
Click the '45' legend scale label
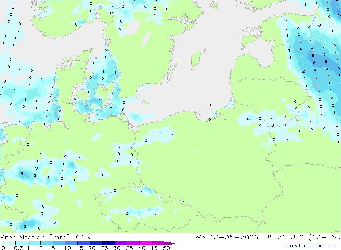pyautogui.click(x=154, y=248)
